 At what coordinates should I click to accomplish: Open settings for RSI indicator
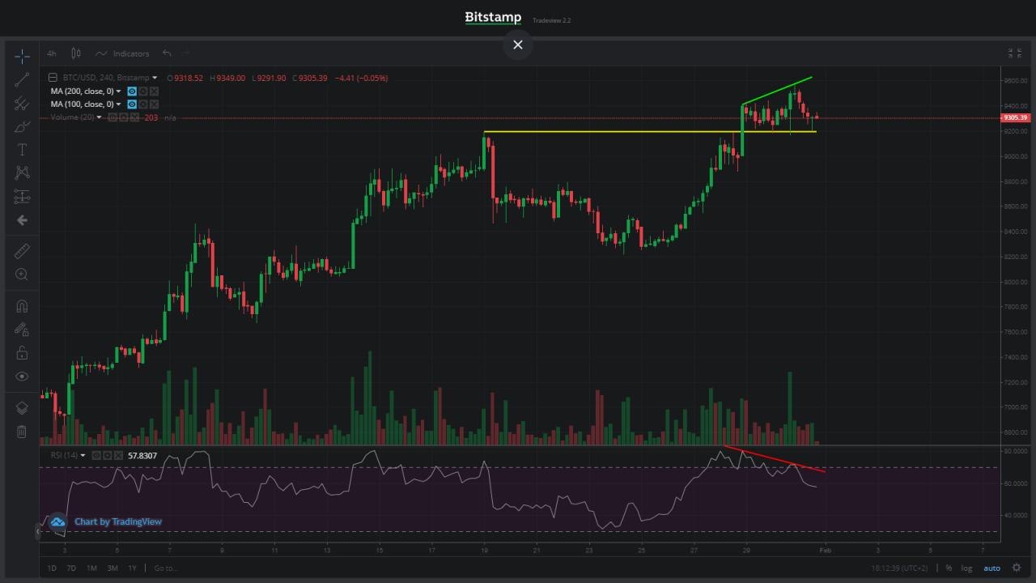tap(107, 455)
